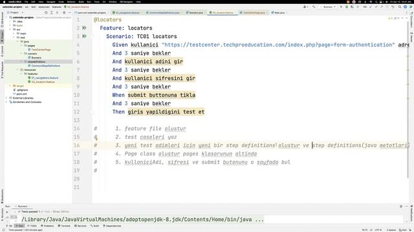
Task: Open the user account icon in toolbar
Action: 305,7
